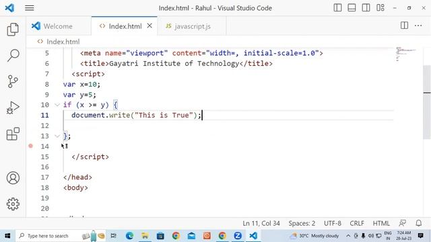Image resolution: width=431 pixels, height=242 pixels.
Task: Click the 'if (x >= y) {' line
Action: click(90, 105)
